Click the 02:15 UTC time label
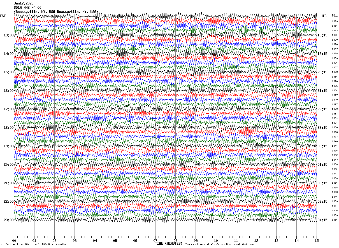339x248 pixels. 322,183
